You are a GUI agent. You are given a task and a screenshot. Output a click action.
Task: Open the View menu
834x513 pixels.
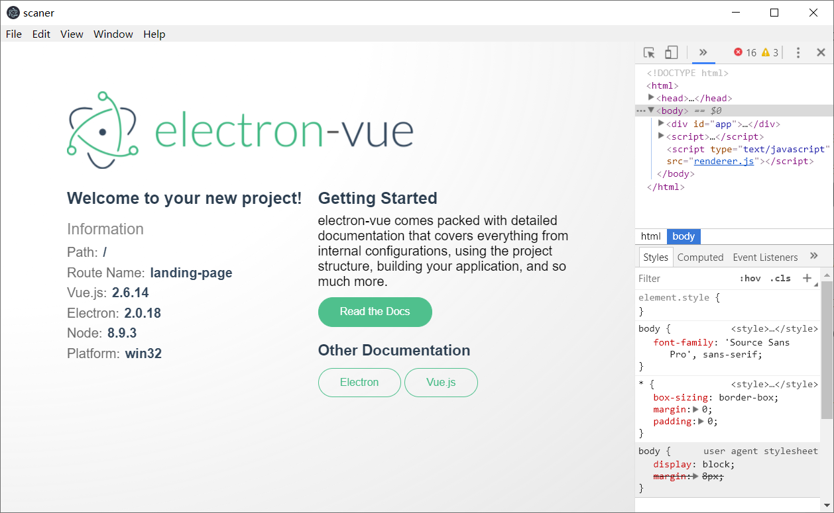click(x=72, y=34)
